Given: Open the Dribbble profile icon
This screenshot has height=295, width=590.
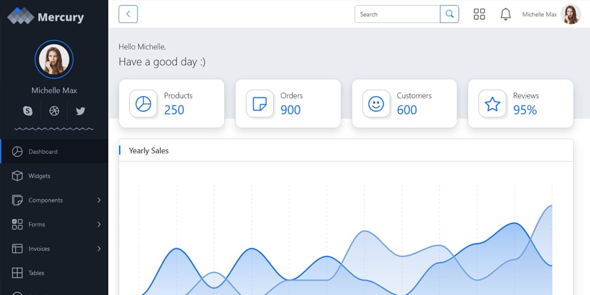Looking at the screenshot, I should (54, 110).
